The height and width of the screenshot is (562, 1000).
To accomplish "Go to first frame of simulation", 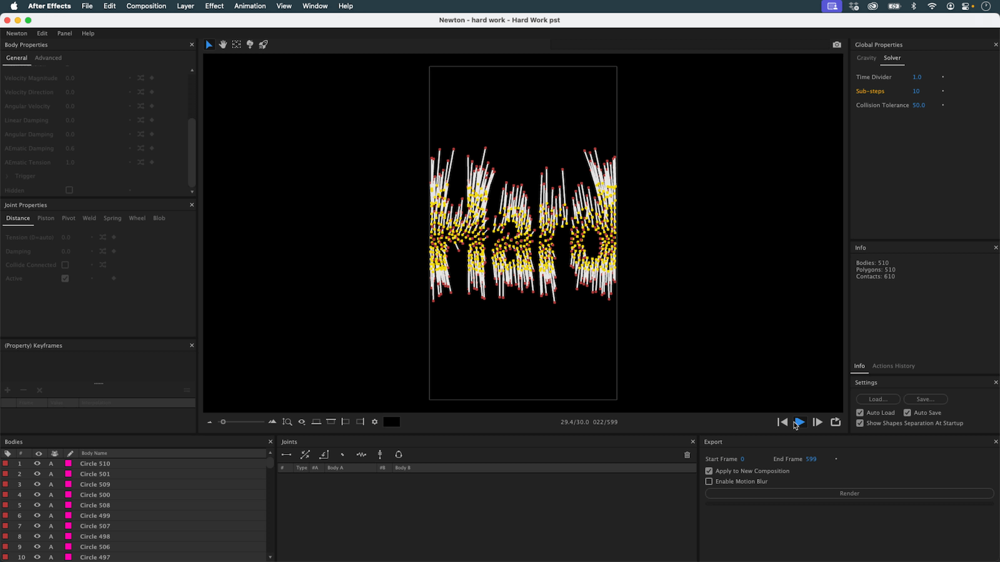I will tap(782, 422).
